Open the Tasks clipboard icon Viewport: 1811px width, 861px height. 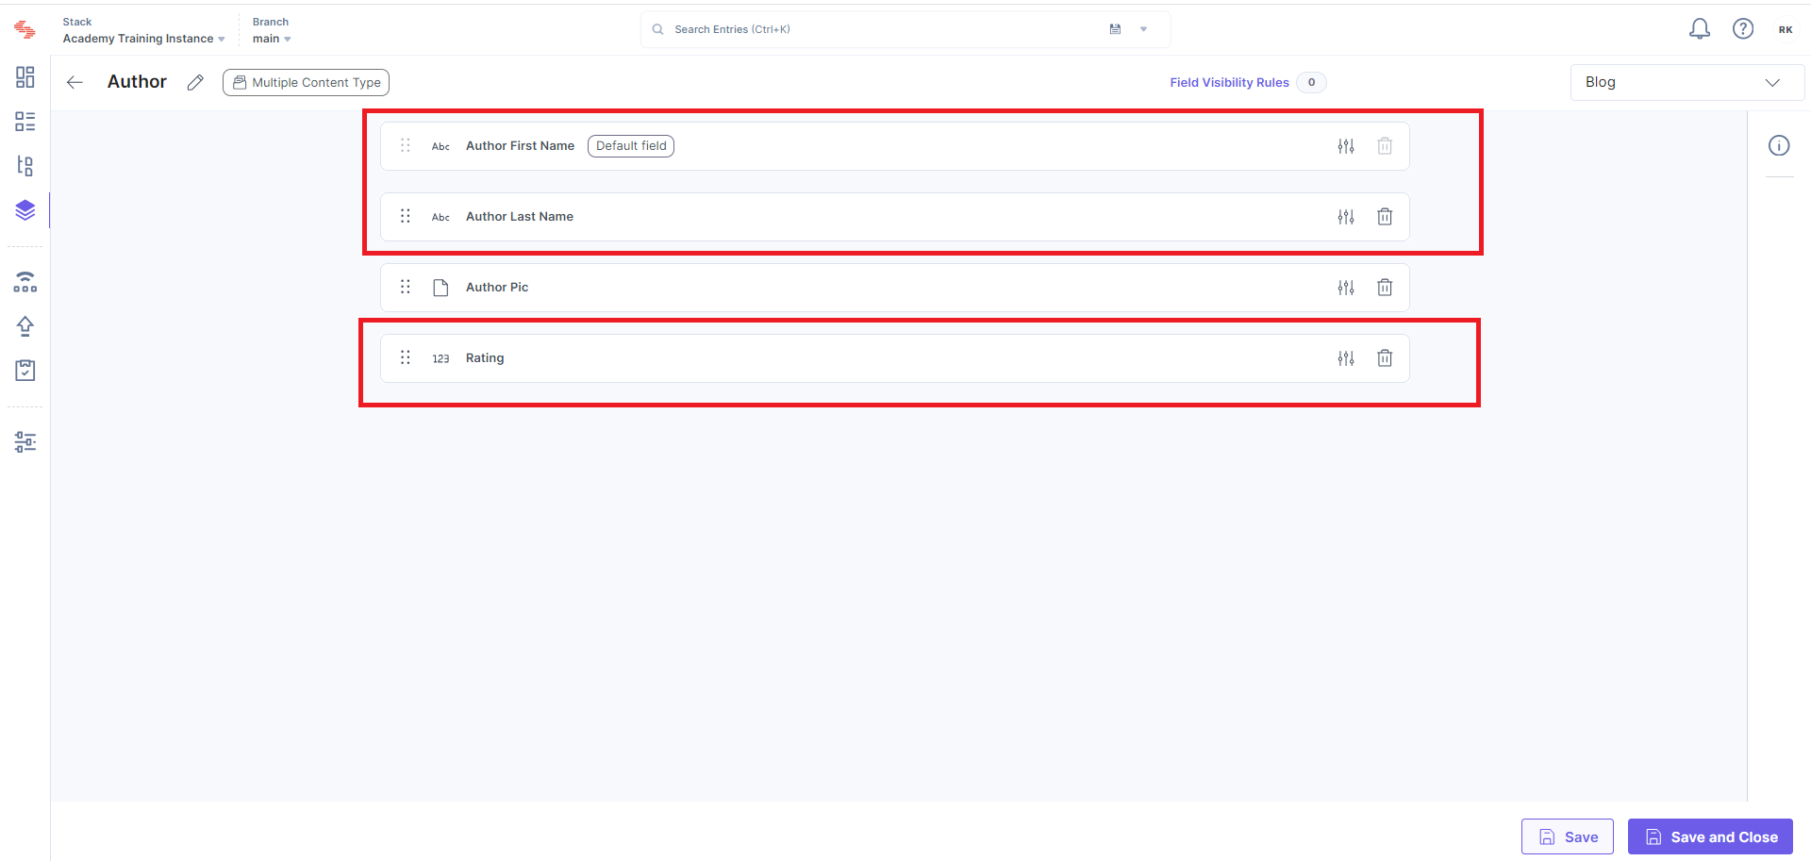[25, 370]
